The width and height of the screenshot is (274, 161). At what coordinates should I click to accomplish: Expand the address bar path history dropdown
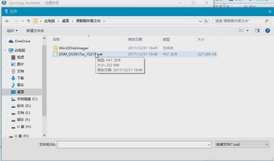point(200,21)
